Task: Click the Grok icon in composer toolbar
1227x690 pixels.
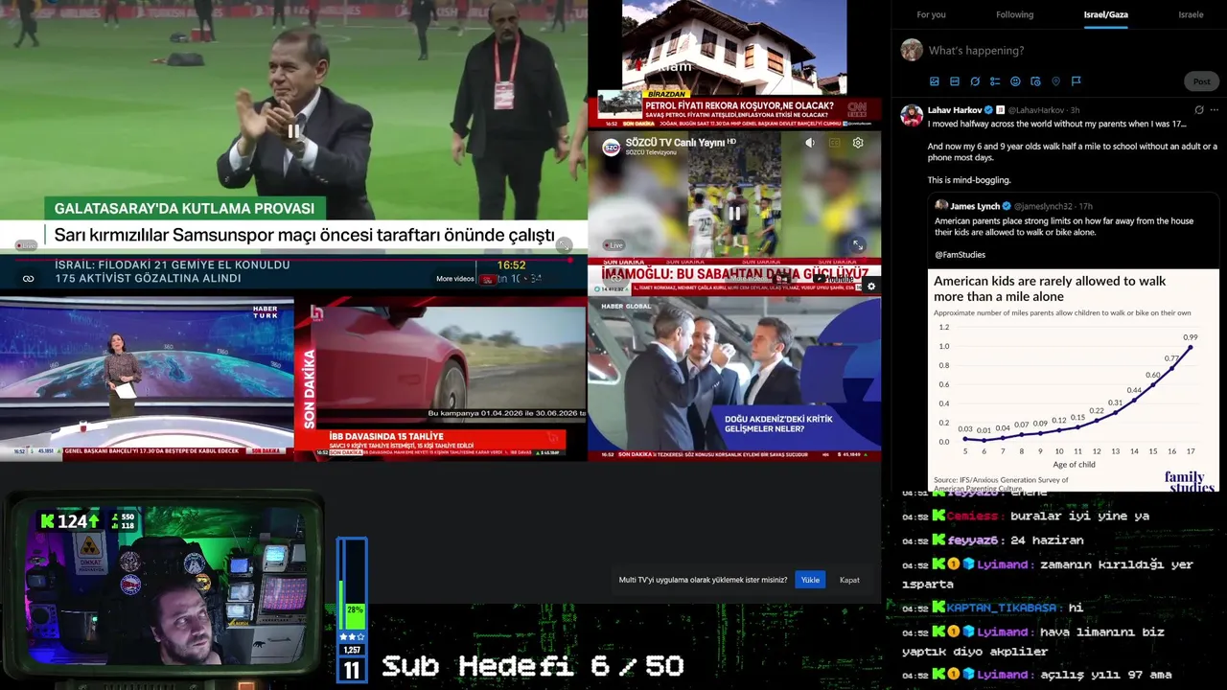Action: [x=975, y=81]
